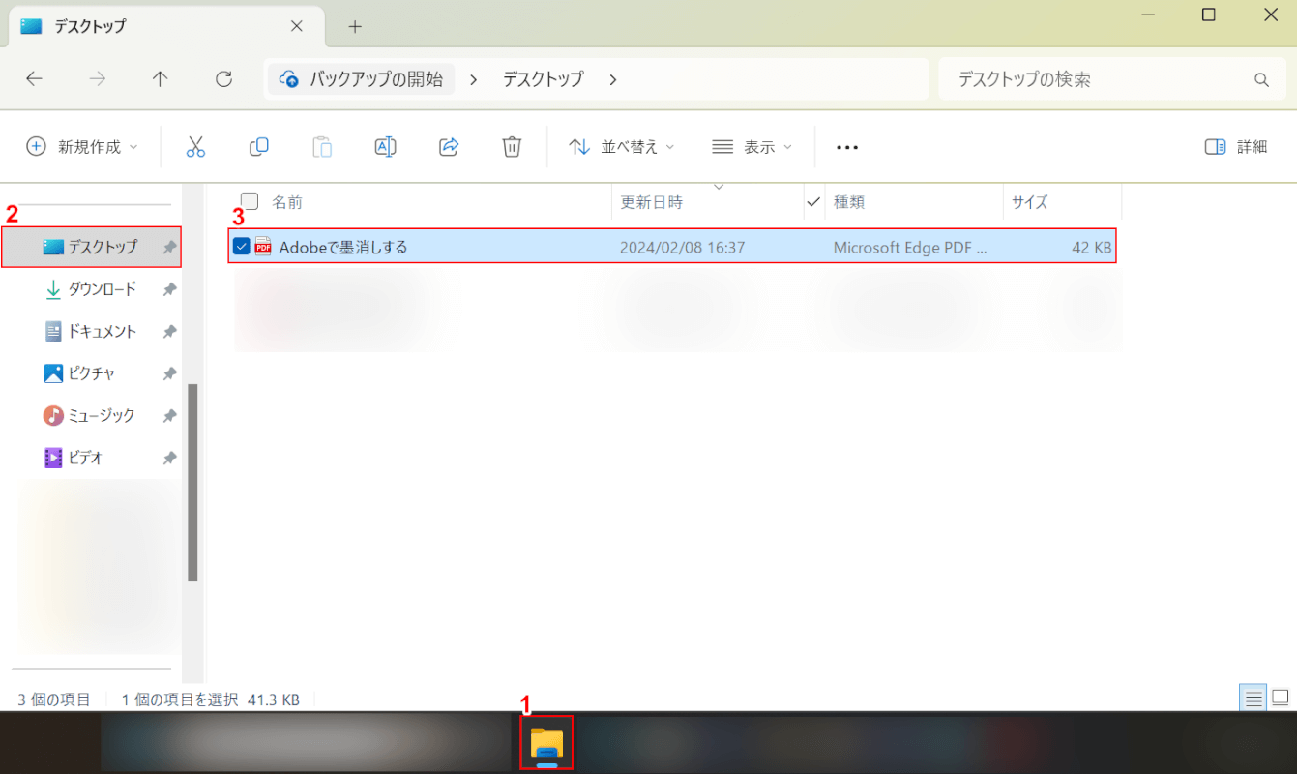
Task: Add a new tab with plus button
Action: click(x=355, y=26)
